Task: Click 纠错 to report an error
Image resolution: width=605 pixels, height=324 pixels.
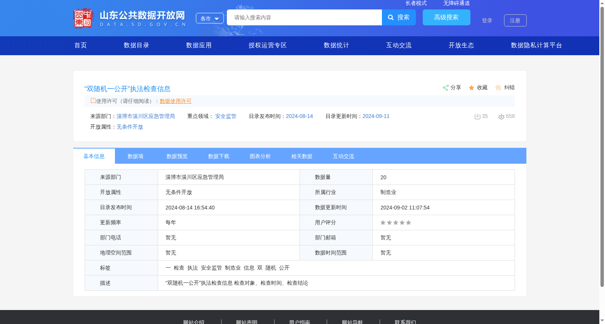Action: [509, 88]
